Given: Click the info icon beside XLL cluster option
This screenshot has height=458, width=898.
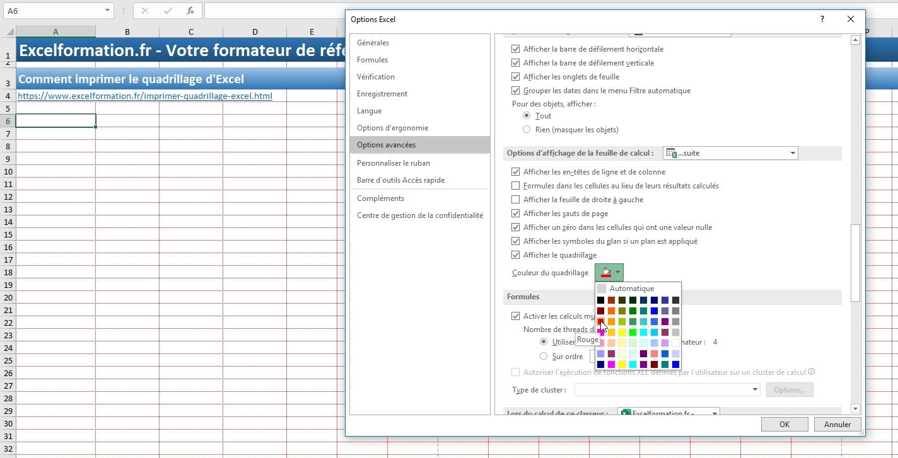Looking at the screenshot, I should point(812,372).
